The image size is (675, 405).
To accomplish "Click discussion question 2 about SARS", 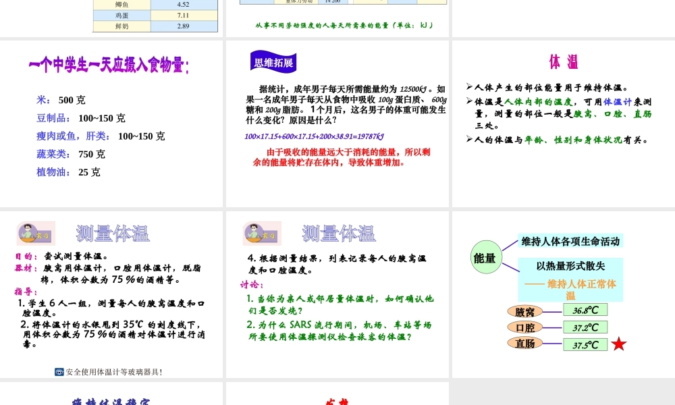I will [340, 331].
